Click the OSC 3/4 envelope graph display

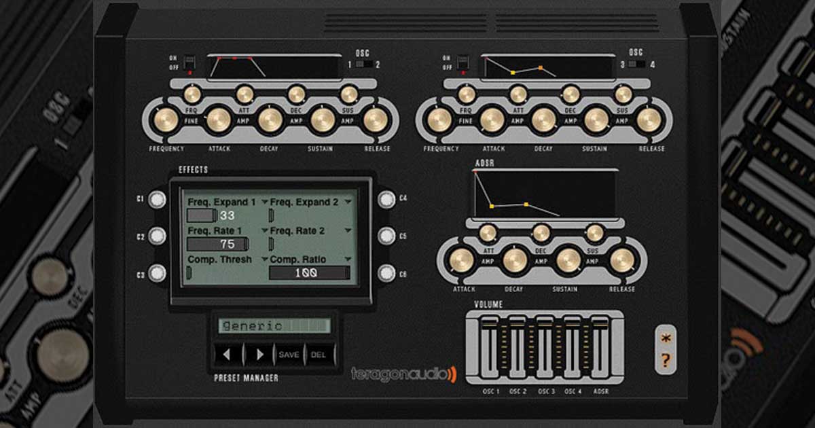548,67
